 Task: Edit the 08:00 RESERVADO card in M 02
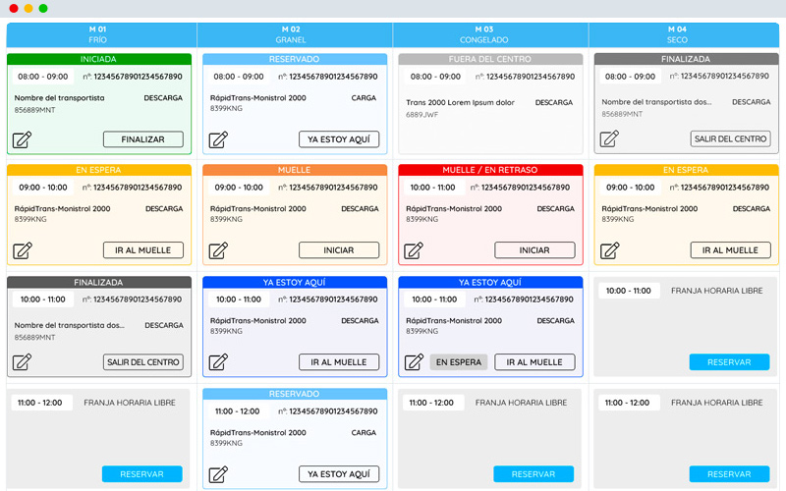pos(218,139)
